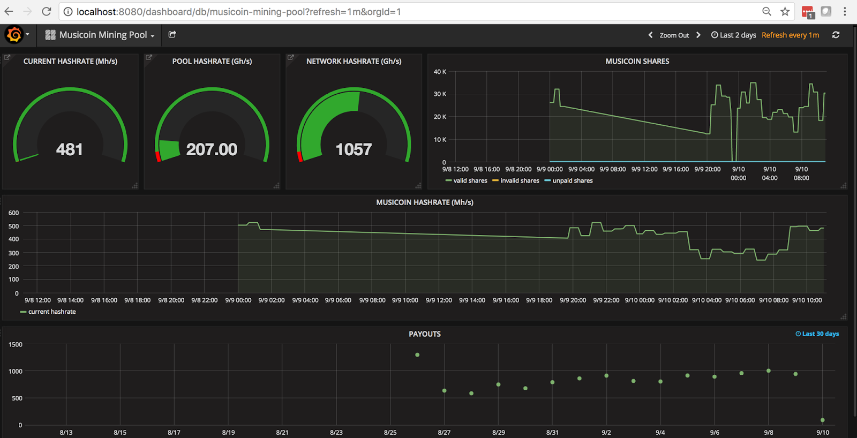Screen dimensions: 857x438
Task: Open the Pool Hashrate panel link icon
Action: click(x=149, y=57)
